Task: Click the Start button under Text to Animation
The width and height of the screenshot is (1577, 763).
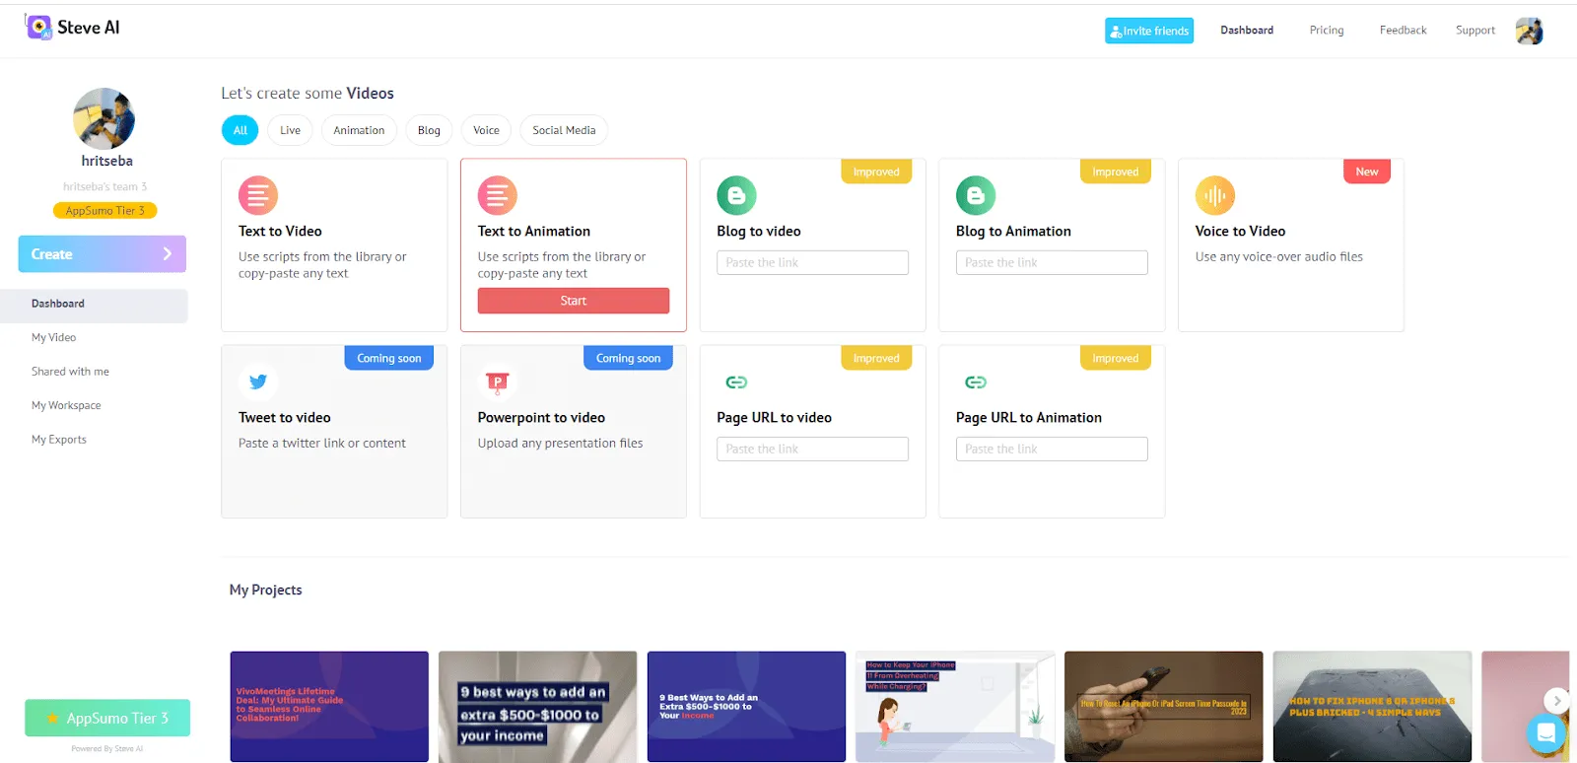Action: (574, 301)
